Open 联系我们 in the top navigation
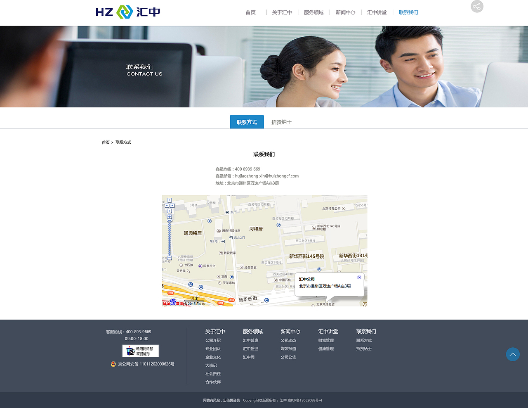Image resolution: width=528 pixels, height=408 pixels. click(x=408, y=12)
